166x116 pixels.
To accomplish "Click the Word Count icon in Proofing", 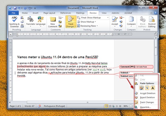I will click(x=22, y=26).
